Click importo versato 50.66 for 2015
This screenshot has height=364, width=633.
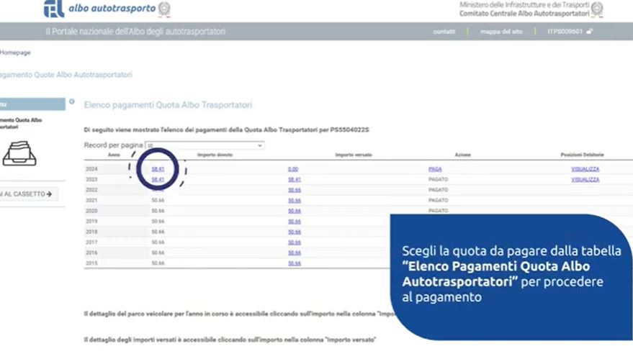295,263
